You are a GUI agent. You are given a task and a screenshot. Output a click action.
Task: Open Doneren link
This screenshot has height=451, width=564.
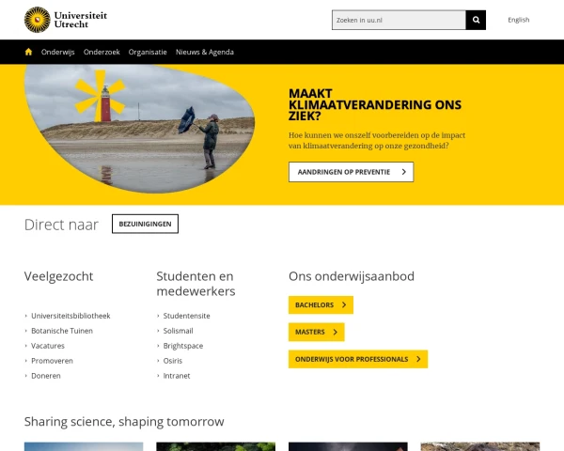point(46,376)
